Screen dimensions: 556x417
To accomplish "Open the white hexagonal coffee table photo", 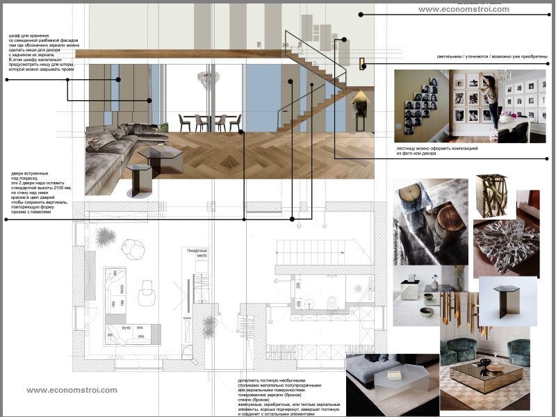I will point(393,385).
